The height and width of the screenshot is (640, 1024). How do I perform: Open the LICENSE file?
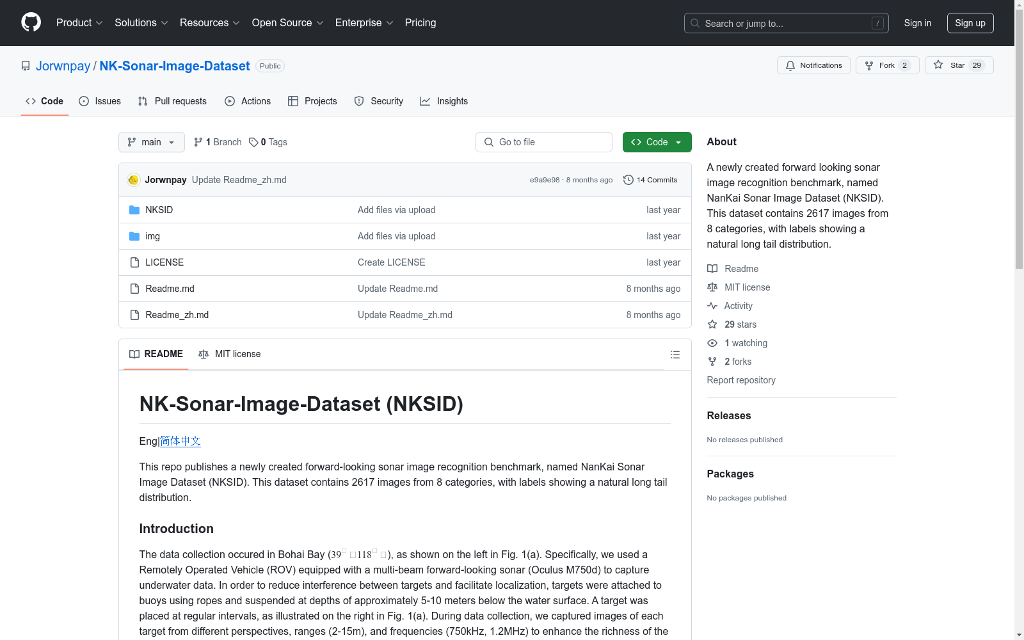(164, 262)
